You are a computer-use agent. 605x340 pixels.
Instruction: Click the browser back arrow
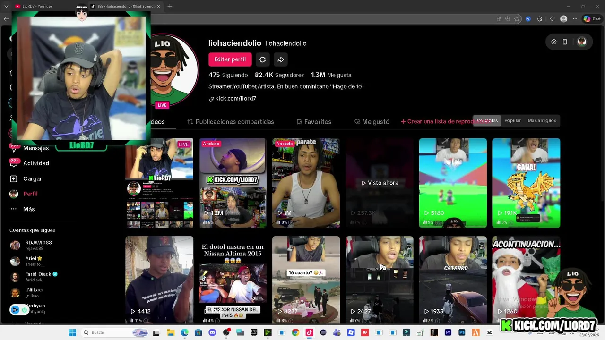point(6,19)
